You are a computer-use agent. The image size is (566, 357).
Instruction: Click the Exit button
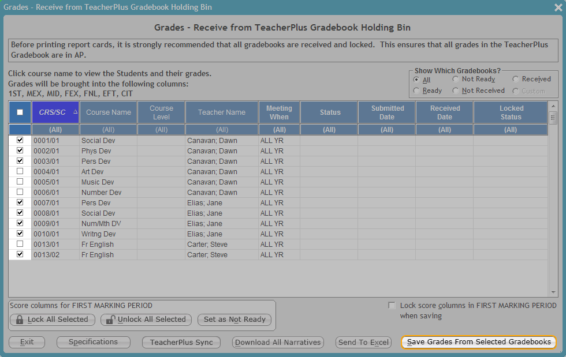pyautogui.click(x=27, y=342)
